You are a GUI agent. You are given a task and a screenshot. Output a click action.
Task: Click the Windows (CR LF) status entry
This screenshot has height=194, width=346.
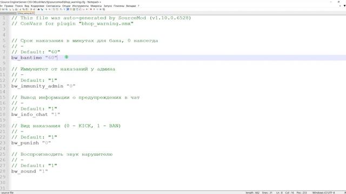[x=320, y=192]
